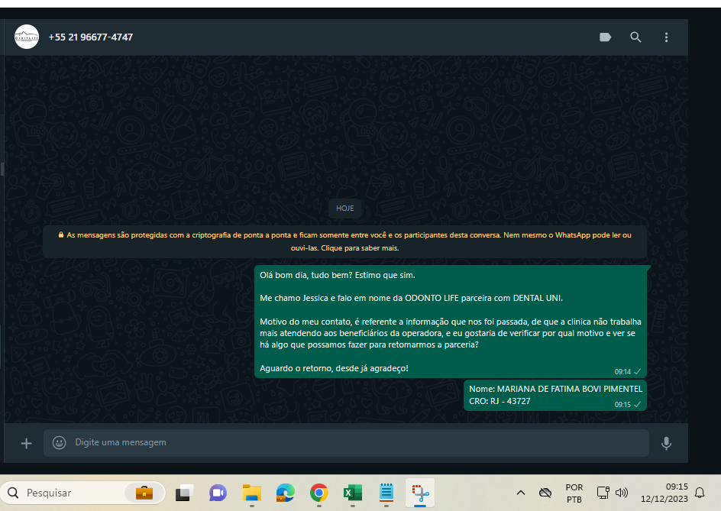Open File Explorer from the taskbar
Image resolution: width=721 pixels, height=511 pixels.
click(251, 493)
